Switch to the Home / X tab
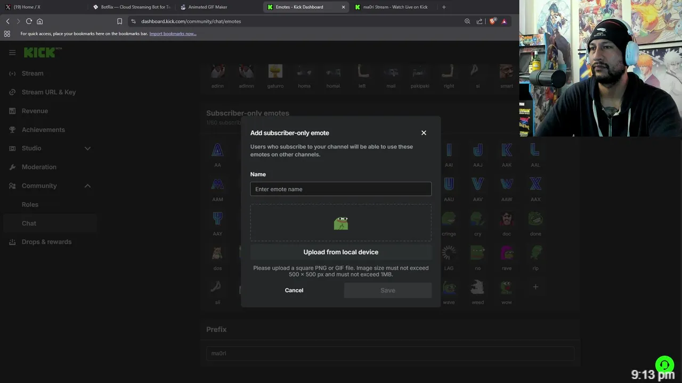The width and height of the screenshot is (682, 383). click(x=43, y=7)
